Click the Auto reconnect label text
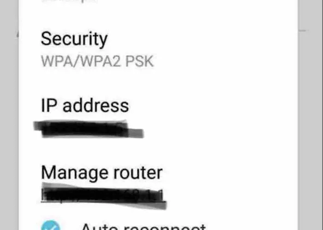 click(x=144, y=226)
